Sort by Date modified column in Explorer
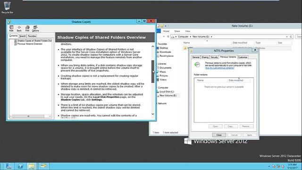Image resolution: width=302 pixels, height=170 pixels. (x=243, y=42)
